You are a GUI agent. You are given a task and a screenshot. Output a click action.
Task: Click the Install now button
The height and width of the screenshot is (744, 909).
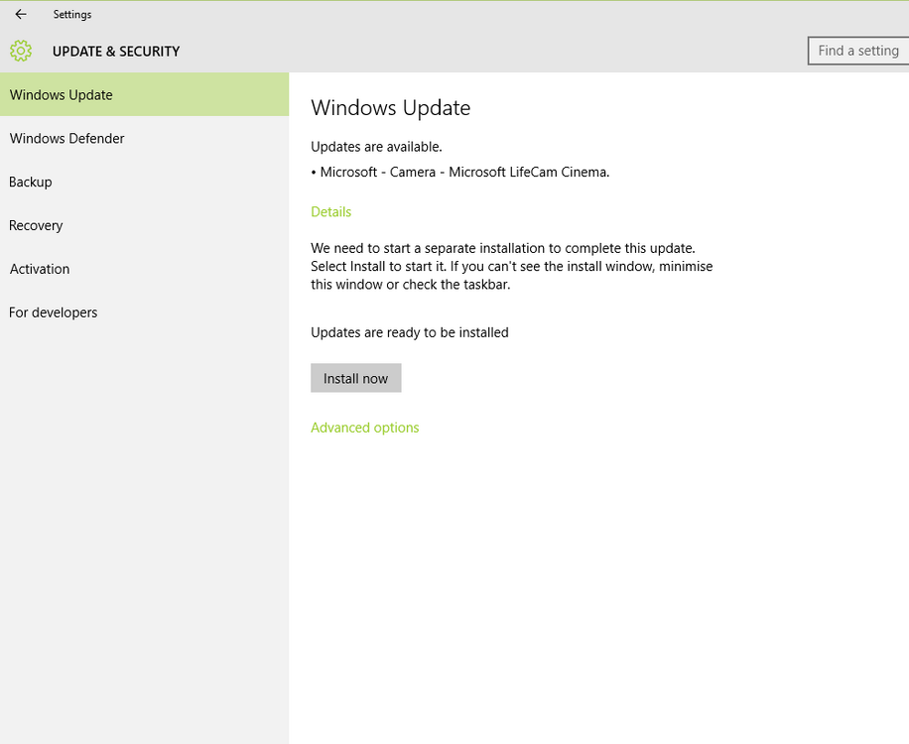pyautogui.click(x=356, y=378)
